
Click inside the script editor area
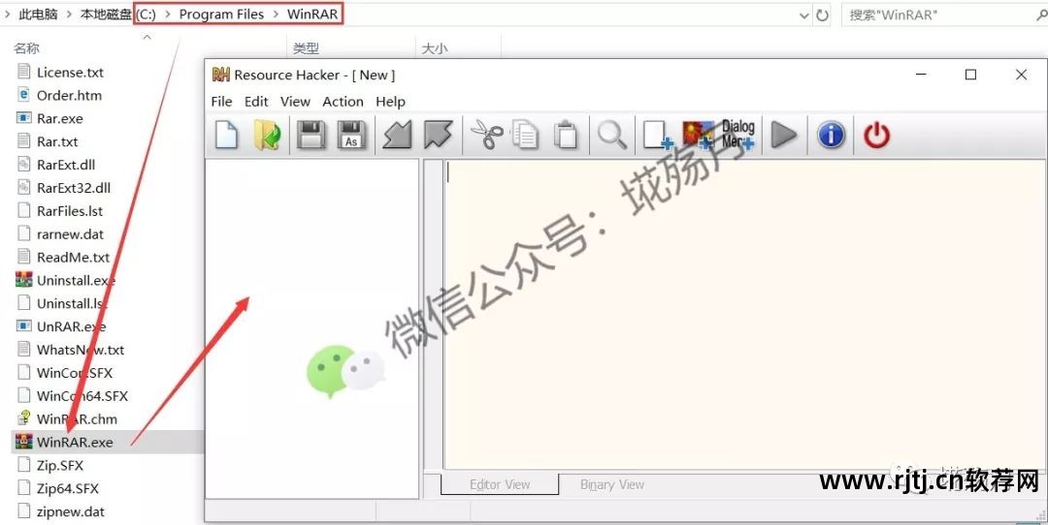point(744,314)
